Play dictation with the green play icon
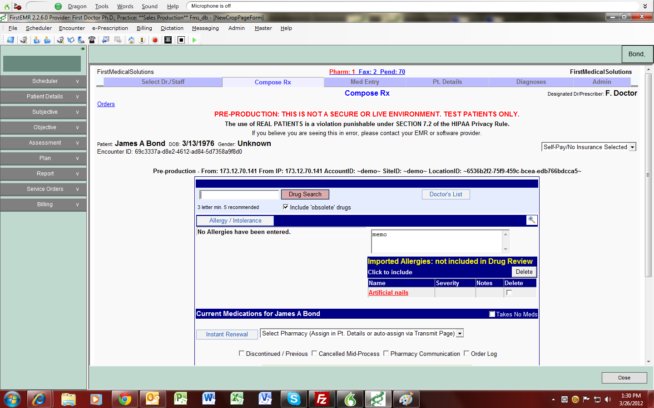Viewport: 654px width, 408px height. point(194,40)
